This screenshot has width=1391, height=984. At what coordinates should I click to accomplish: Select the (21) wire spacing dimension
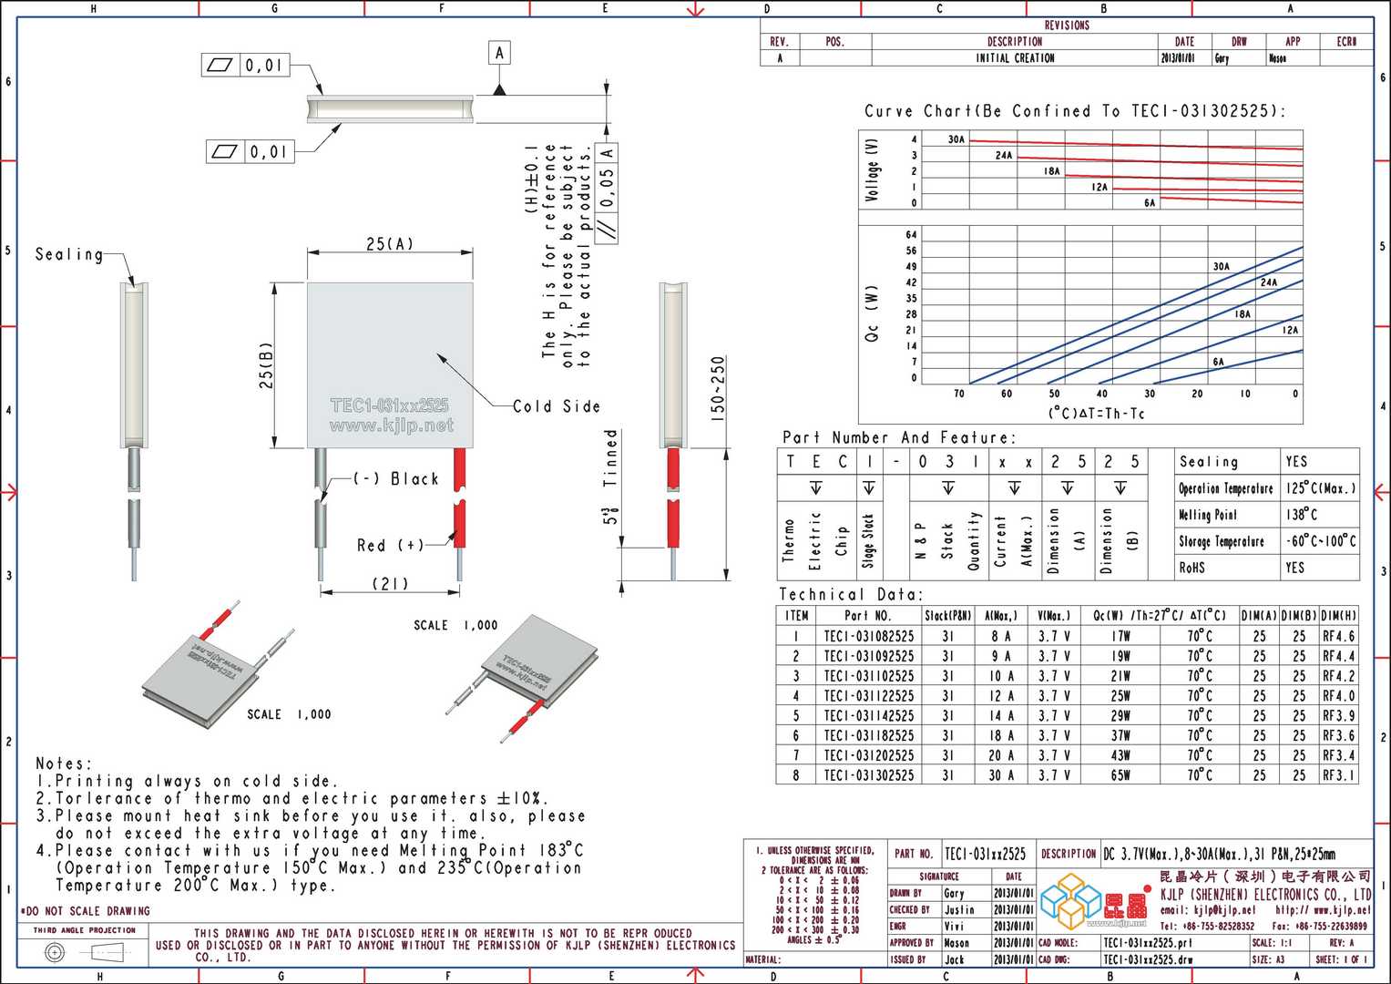pyautogui.click(x=390, y=583)
